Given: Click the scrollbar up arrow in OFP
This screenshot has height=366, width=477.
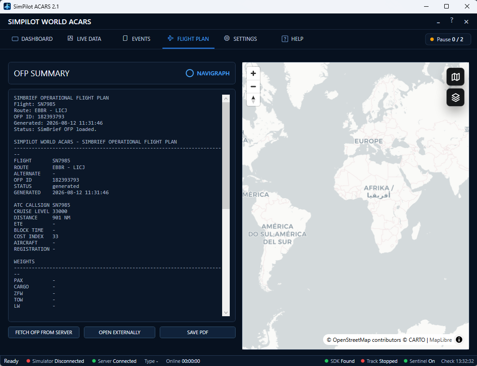Looking at the screenshot, I should [x=226, y=99].
